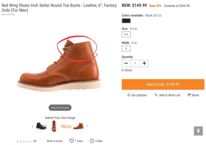Screen dimensions: 206x145
Task: View the black boot thumbnail
Action: pos(41,126)
